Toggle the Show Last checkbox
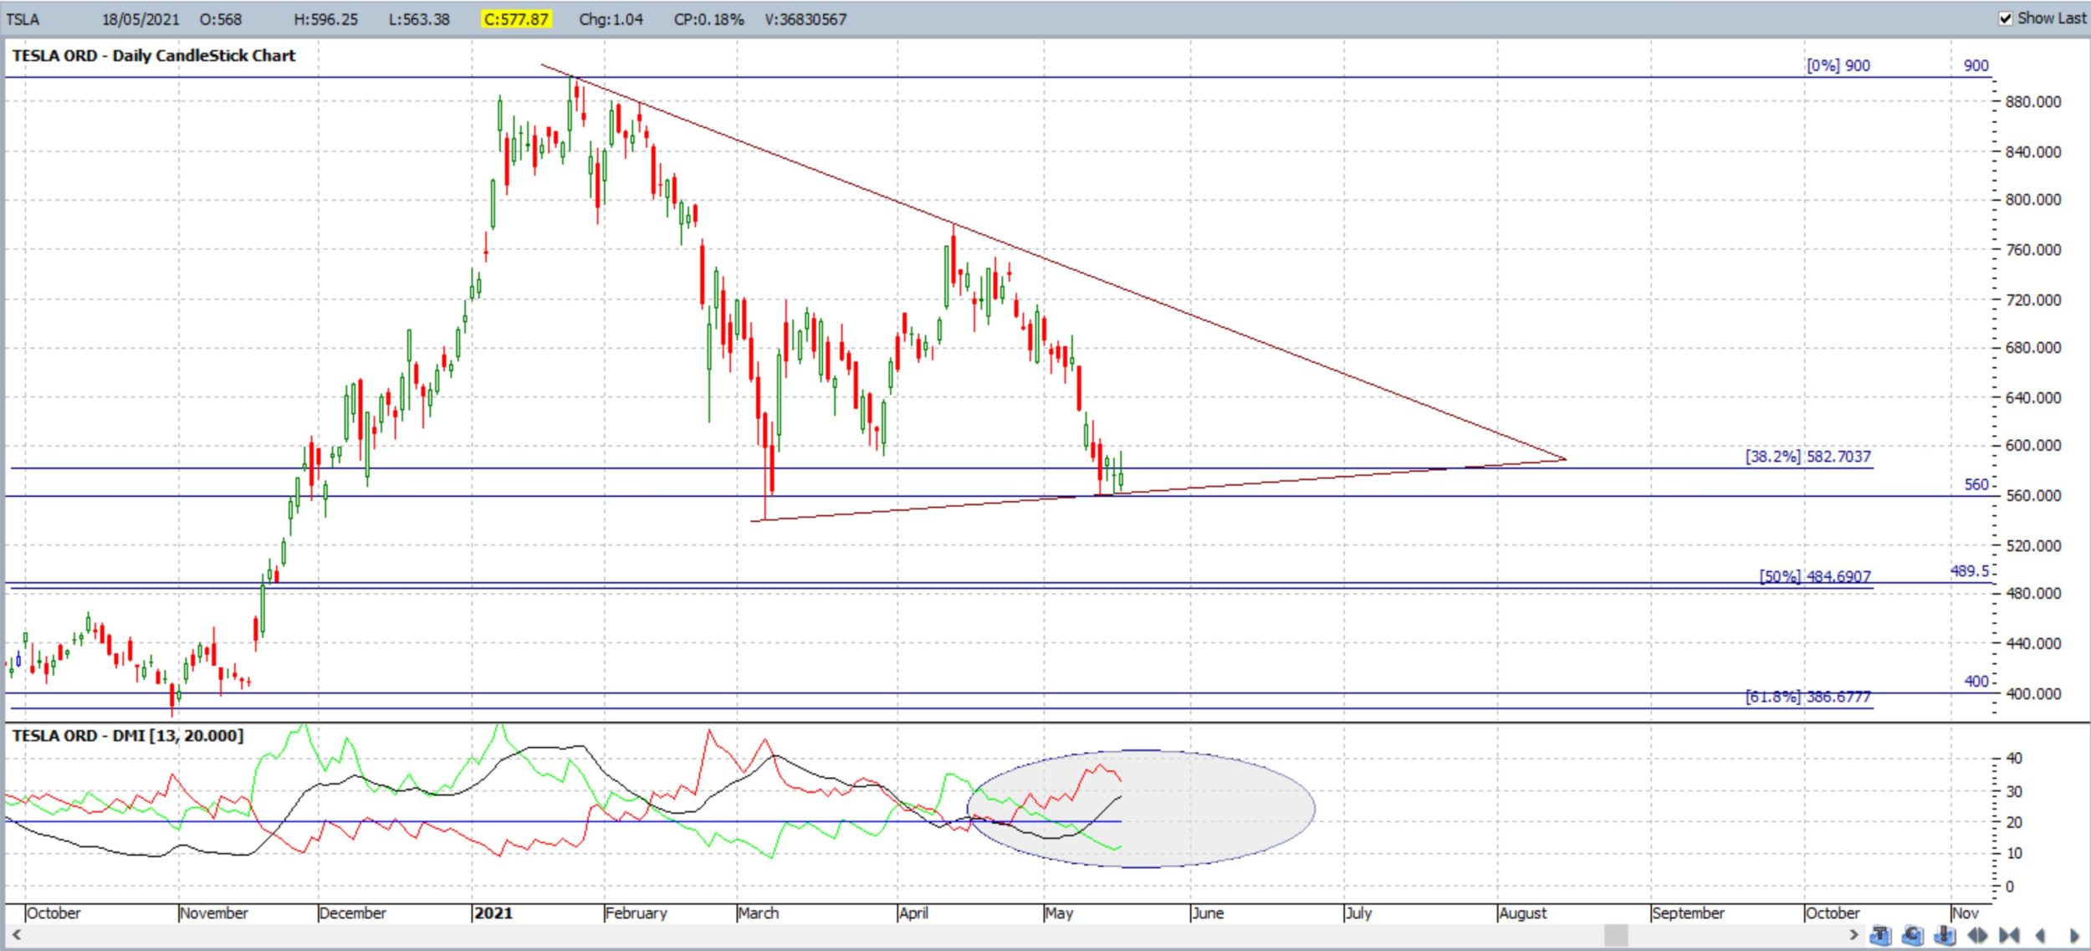2091x951 pixels. tap(2006, 18)
